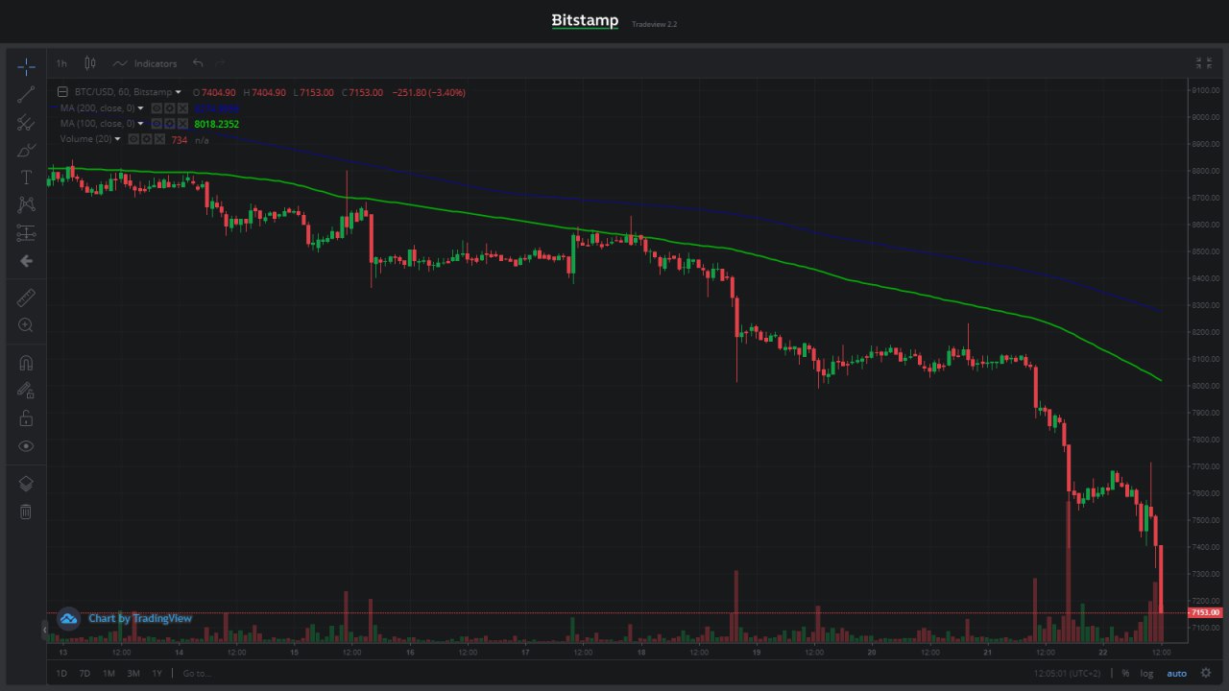Click the Bitstamp logo
The image size is (1229, 691).
coord(585,21)
